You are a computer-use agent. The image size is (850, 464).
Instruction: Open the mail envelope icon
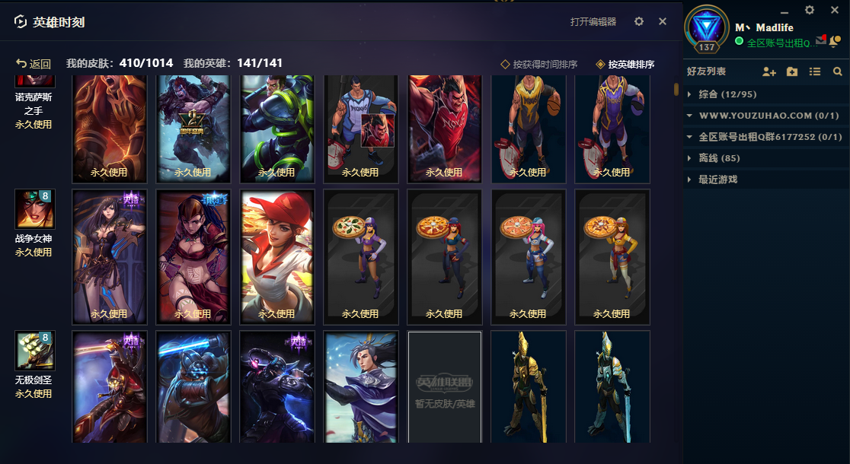click(821, 40)
